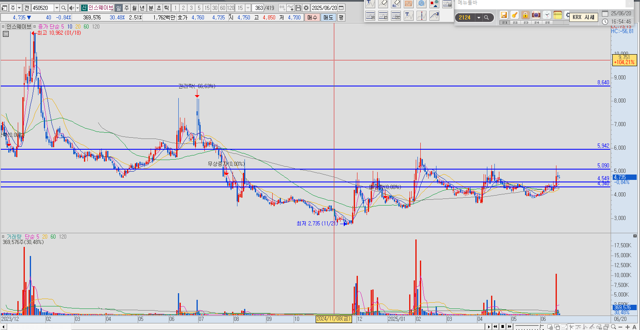Image resolution: width=640 pixels, height=330 pixels.
Task: Click the play button in chart replay controls
Action: (x=489, y=327)
